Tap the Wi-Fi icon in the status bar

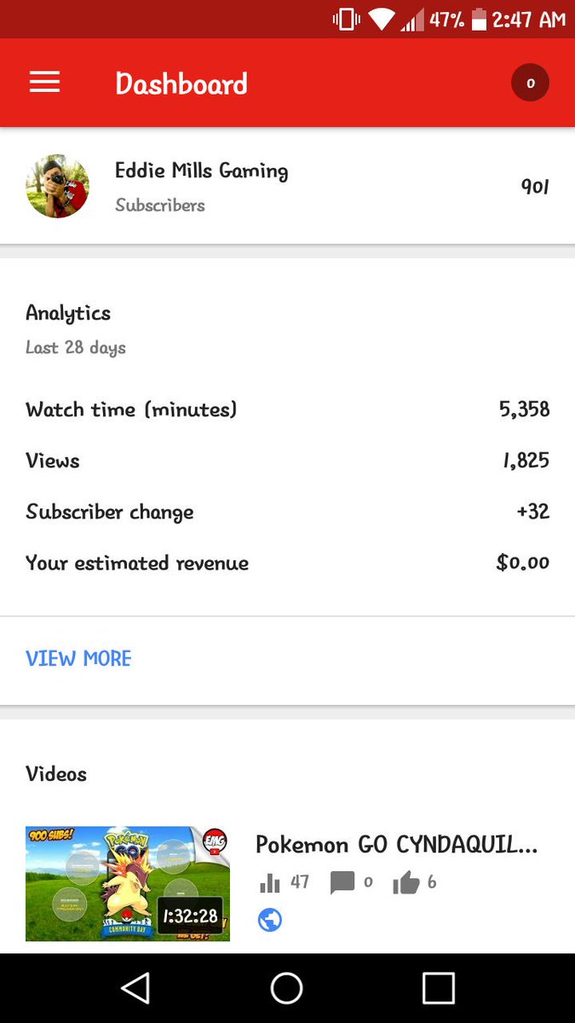coord(382,20)
